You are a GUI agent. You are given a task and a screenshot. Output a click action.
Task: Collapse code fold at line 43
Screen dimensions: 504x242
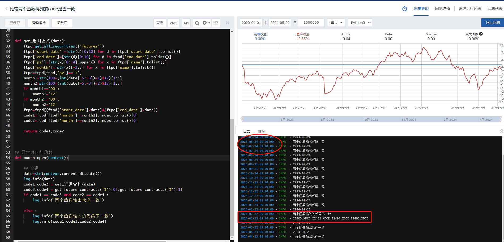point(12,100)
